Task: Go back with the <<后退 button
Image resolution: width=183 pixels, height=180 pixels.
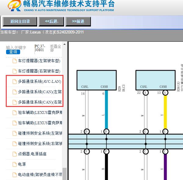Action: [51, 21]
